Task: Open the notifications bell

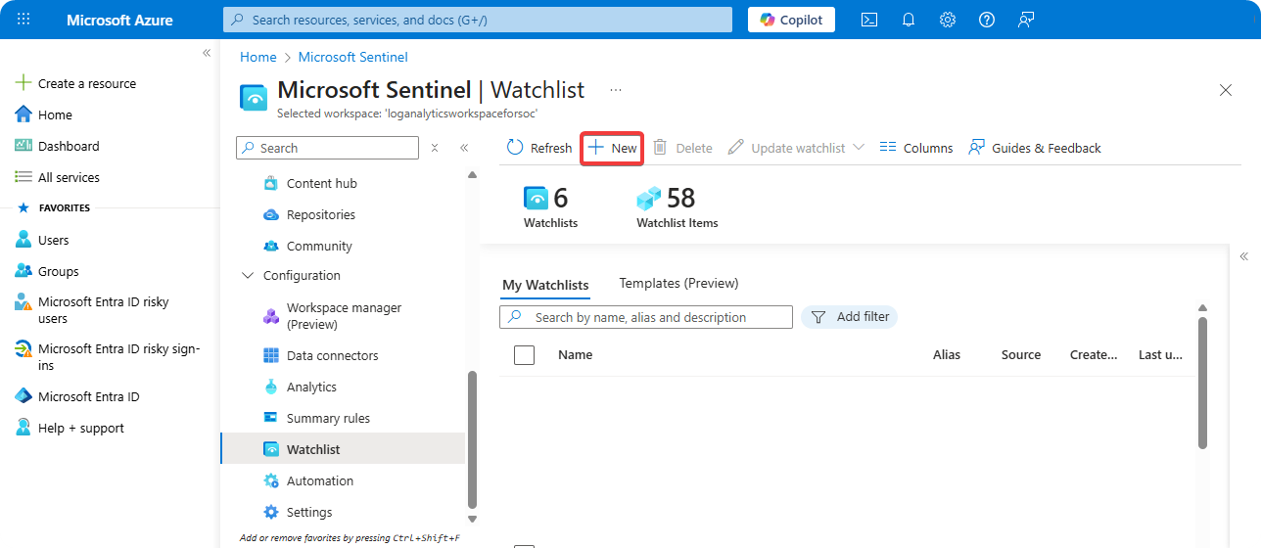Action: coord(909,20)
